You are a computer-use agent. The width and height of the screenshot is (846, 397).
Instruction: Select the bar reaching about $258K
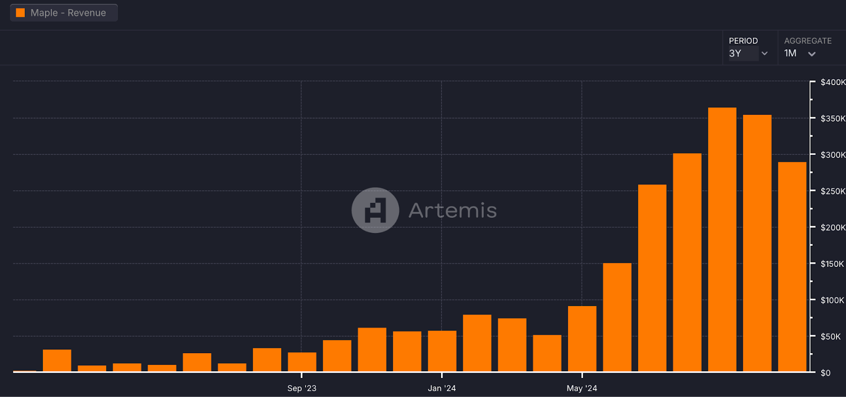point(652,278)
